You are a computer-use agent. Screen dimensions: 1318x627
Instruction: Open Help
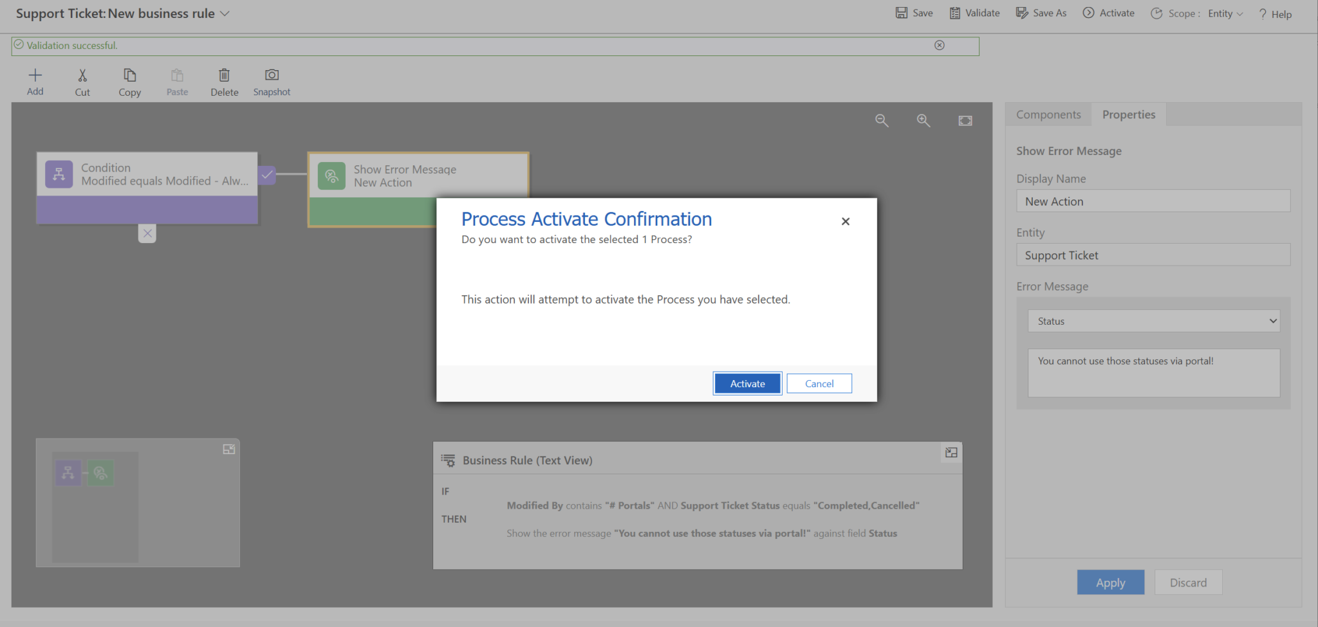tap(1274, 14)
